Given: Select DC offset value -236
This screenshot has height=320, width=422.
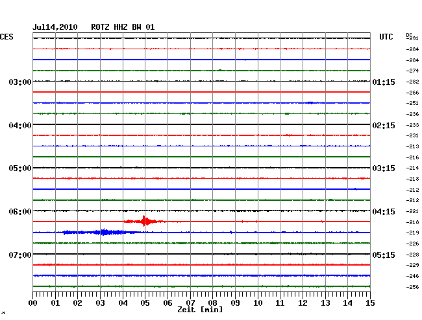Looking at the screenshot, I should [412, 114].
